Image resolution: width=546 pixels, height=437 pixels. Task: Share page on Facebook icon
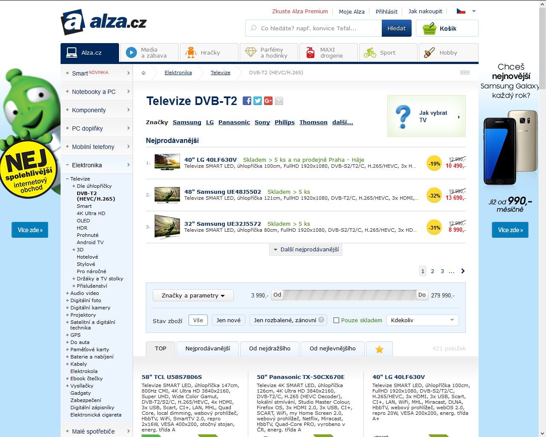[247, 101]
